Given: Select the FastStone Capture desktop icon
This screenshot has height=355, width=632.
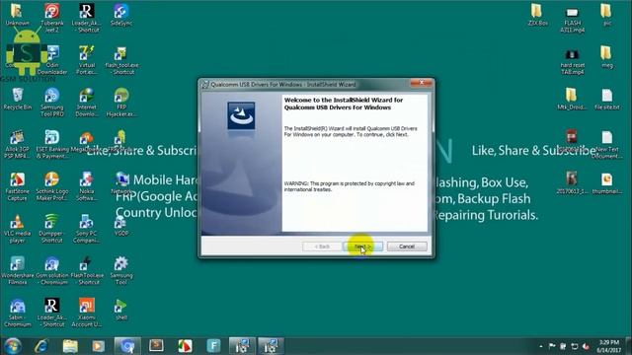Looking at the screenshot, I should [x=18, y=186].
